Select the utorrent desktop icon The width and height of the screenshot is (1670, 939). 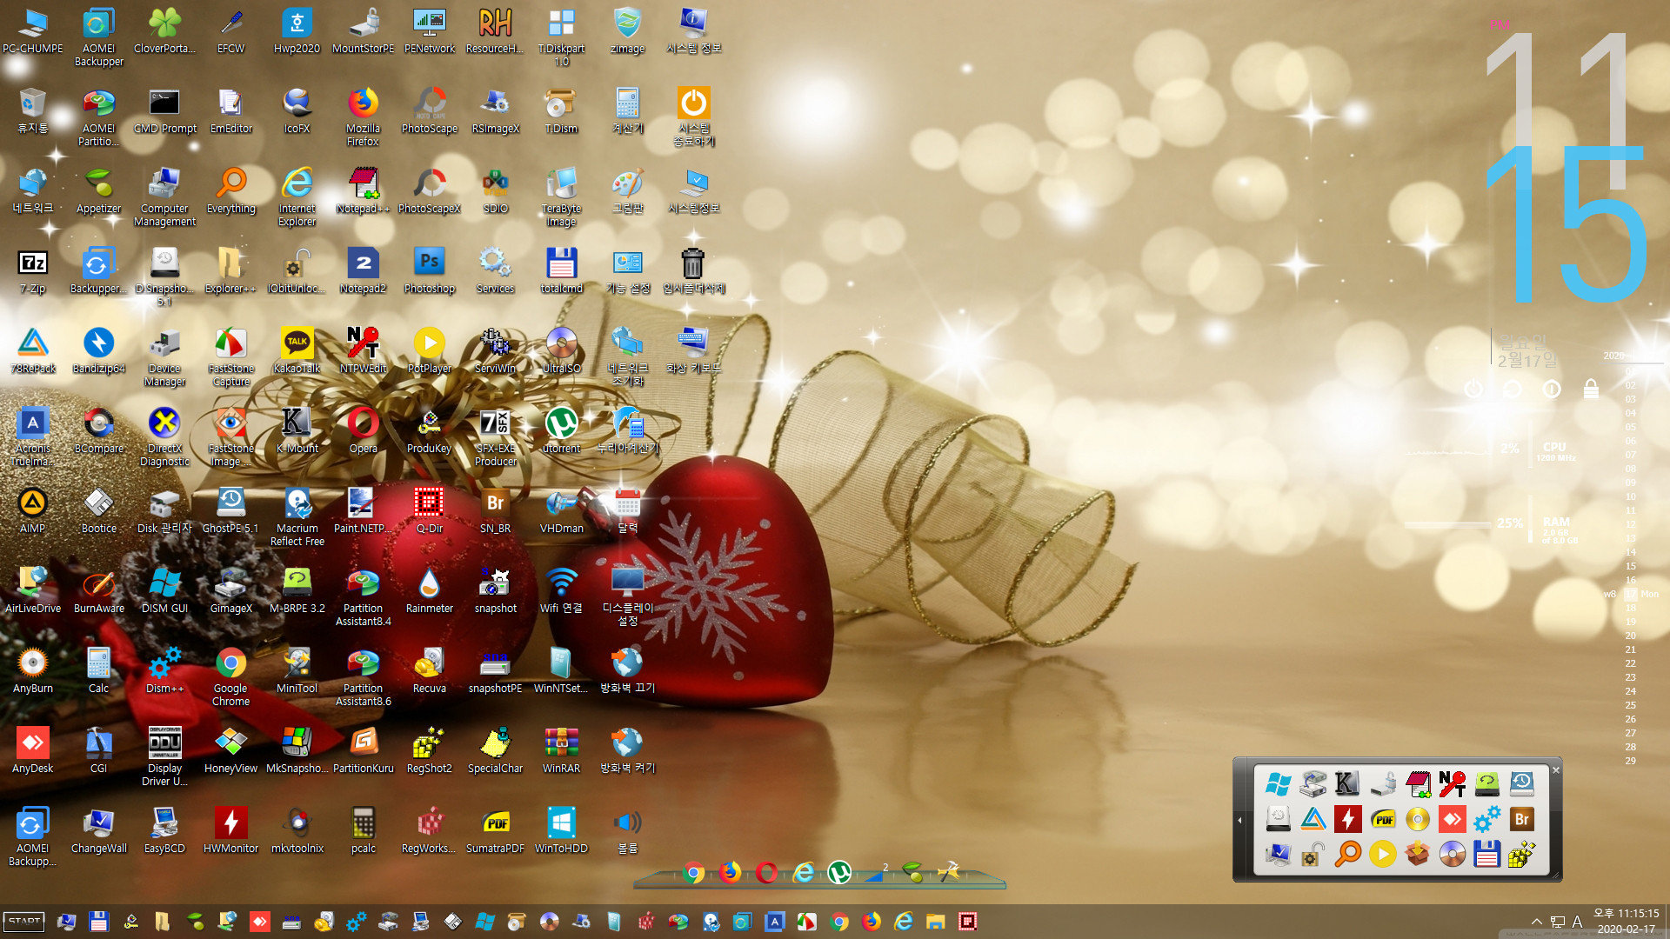pos(561,430)
